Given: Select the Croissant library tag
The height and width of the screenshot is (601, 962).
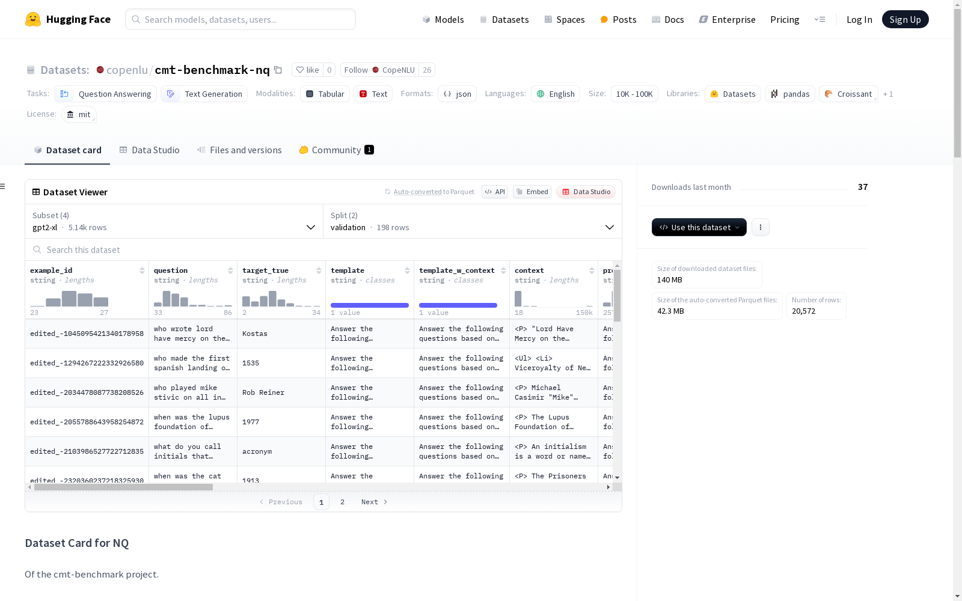Looking at the screenshot, I should [x=848, y=94].
